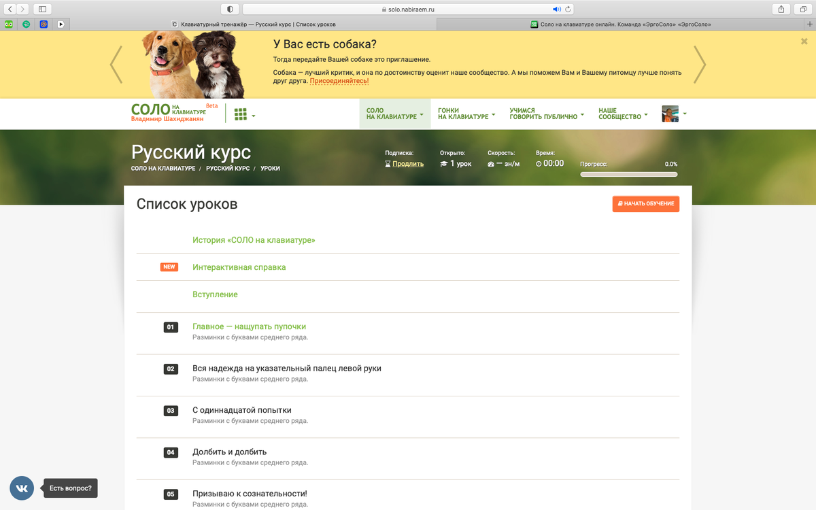The width and height of the screenshot is (816, 510).
Task: Open УЧИМСЯ ГОВОРИТЬ ПУБЛИЧНО menu
Action: [547, 114]
